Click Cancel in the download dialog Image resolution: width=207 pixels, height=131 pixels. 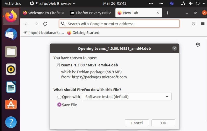click(137, 123)
